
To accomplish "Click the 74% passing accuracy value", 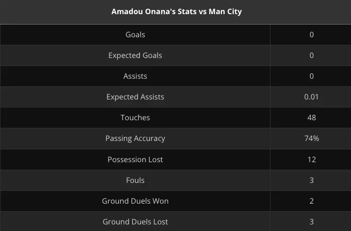I will pos(311,138).
